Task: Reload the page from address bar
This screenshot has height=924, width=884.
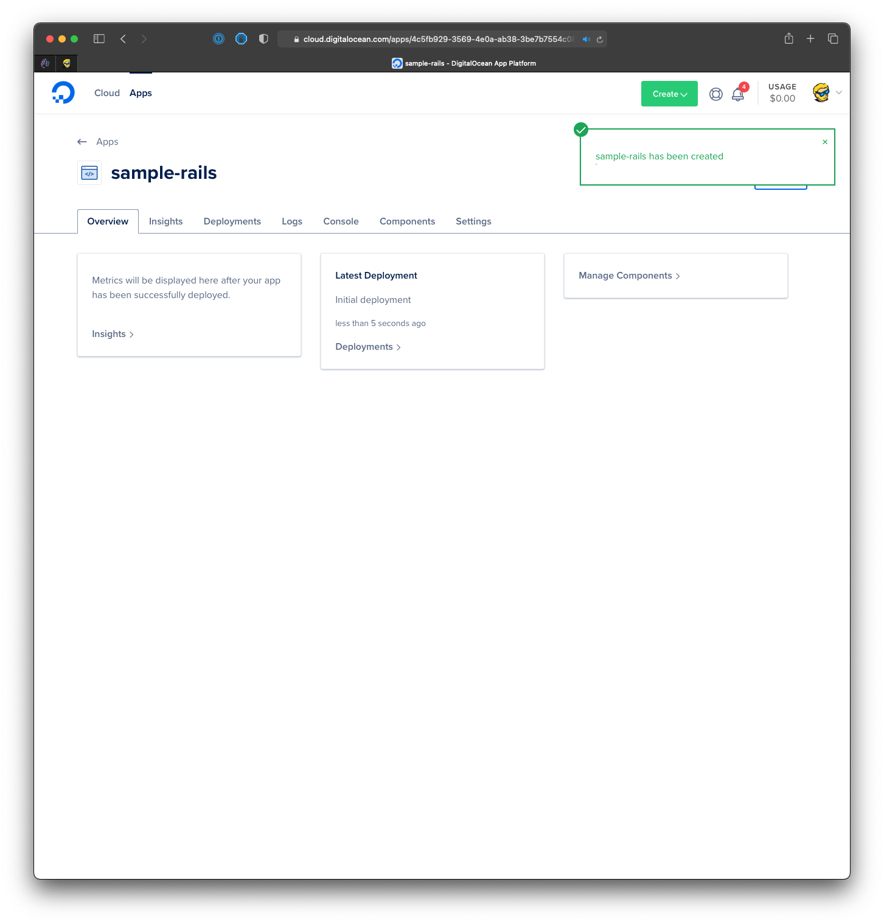Action: tap(599, 40)
